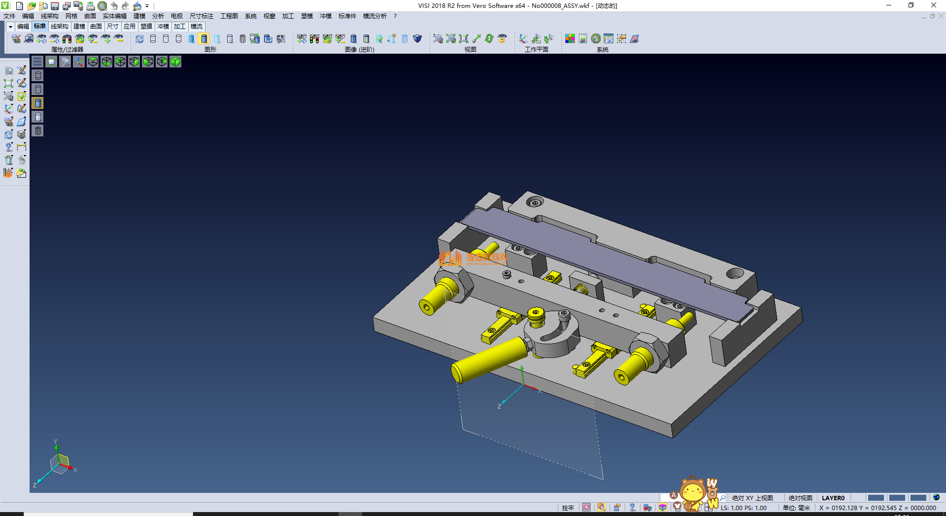946x516 pixels.
Task: Open the LAYER0 layer selector
Action: [x=833, y=498]
